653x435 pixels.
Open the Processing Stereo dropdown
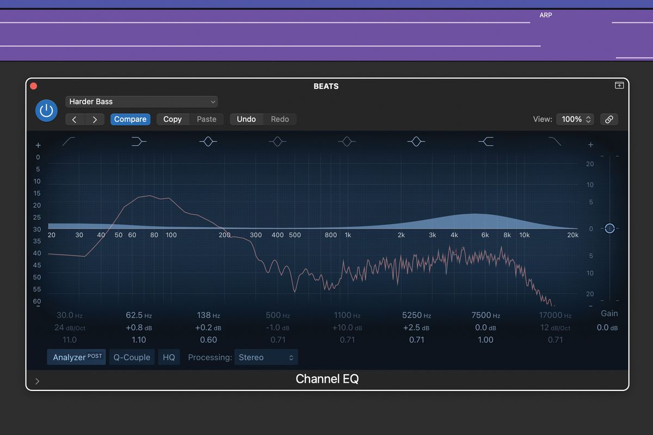(266, 357)
